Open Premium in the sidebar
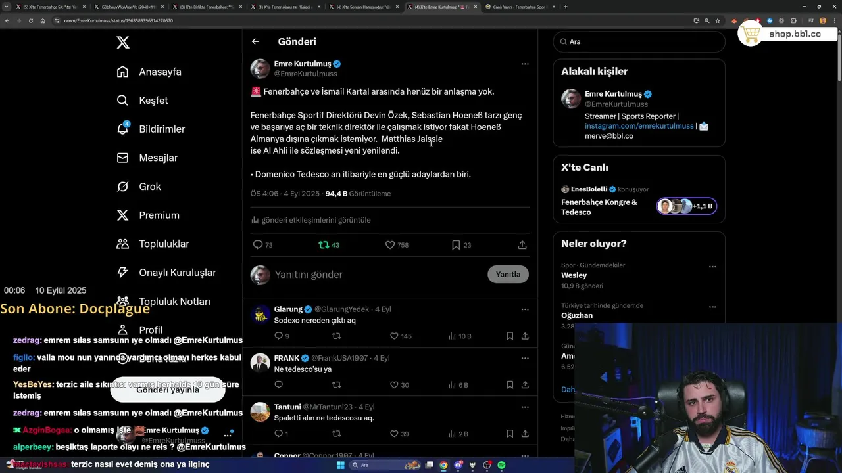Screen dimensions: 842x473 pyautogui.click(x=159, y=215)
